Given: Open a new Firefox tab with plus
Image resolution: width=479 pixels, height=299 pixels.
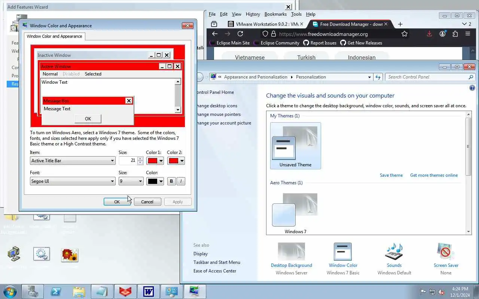Looking at the screenshot, I should point(400,24).
